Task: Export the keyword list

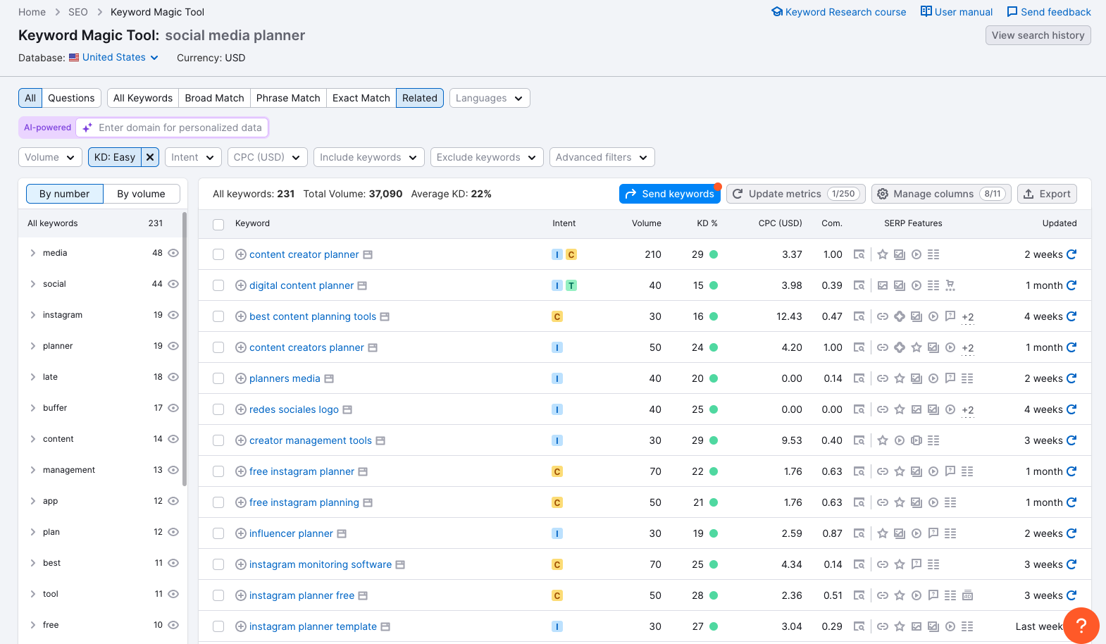Action: click(x=1047, y=194)
